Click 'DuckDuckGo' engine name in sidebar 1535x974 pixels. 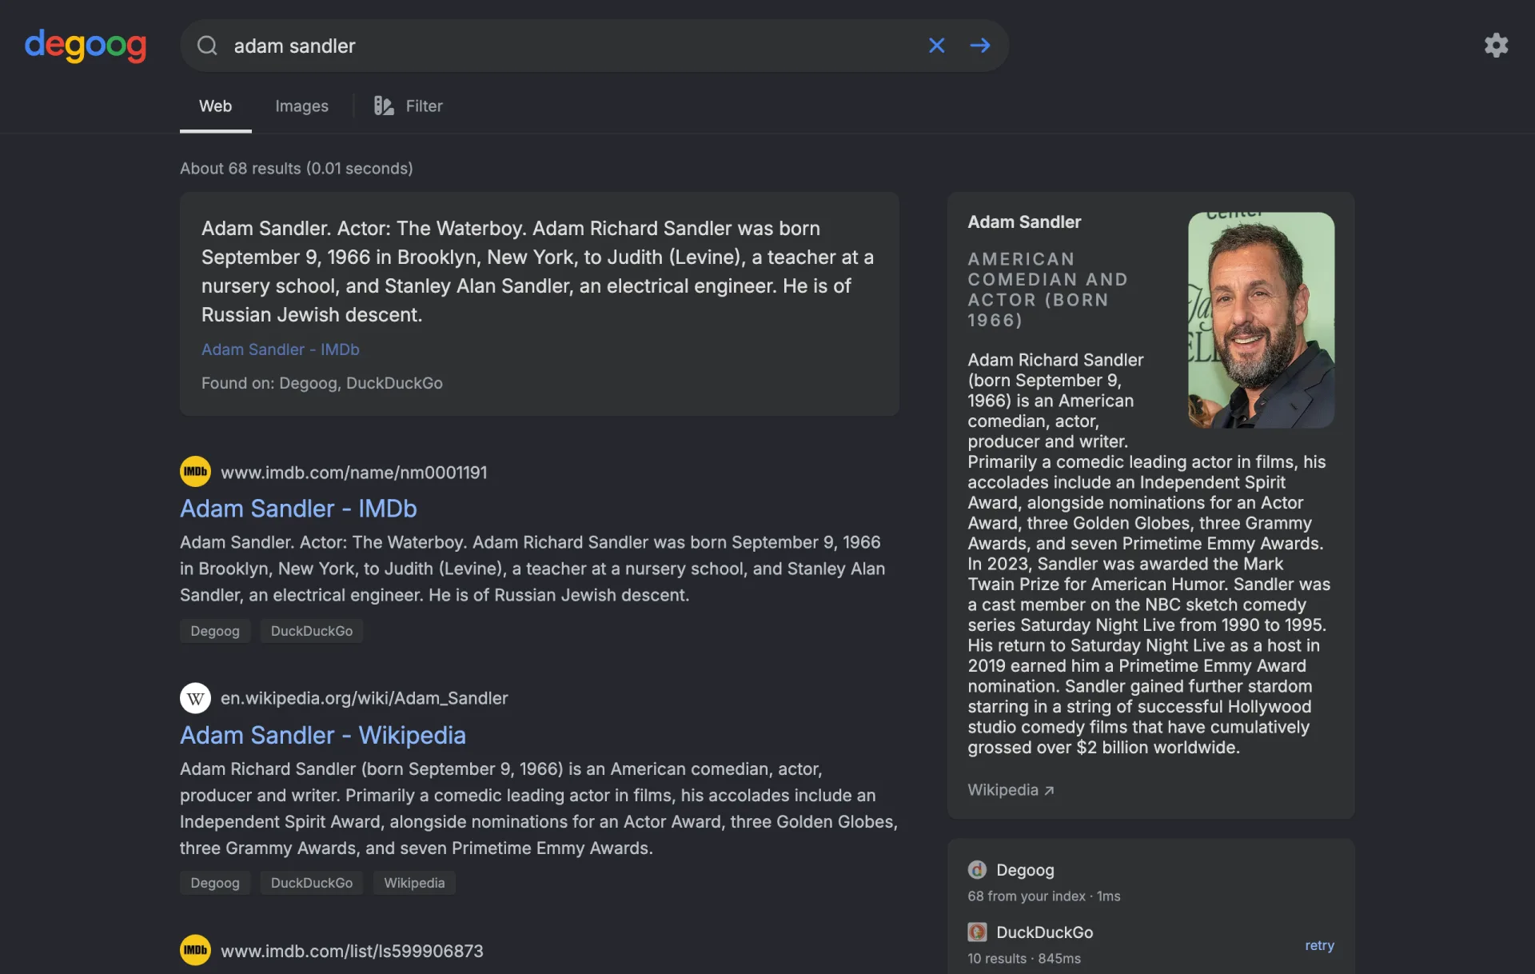[x=1044, y=932]
